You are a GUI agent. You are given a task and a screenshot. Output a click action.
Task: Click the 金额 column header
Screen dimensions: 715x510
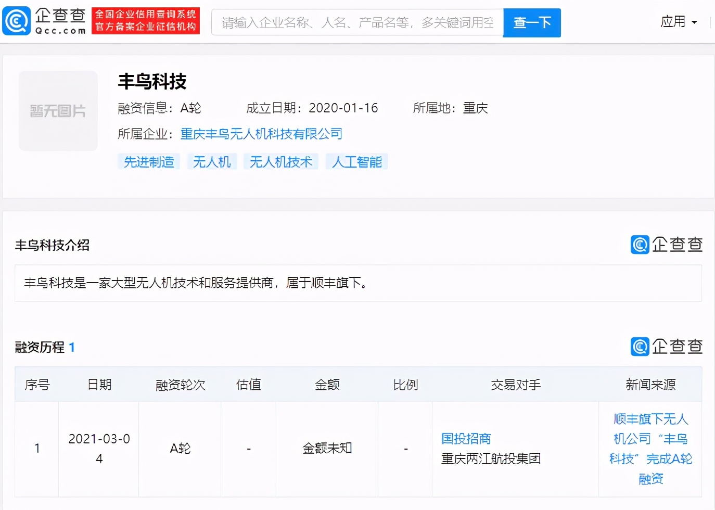pos(327,385)
